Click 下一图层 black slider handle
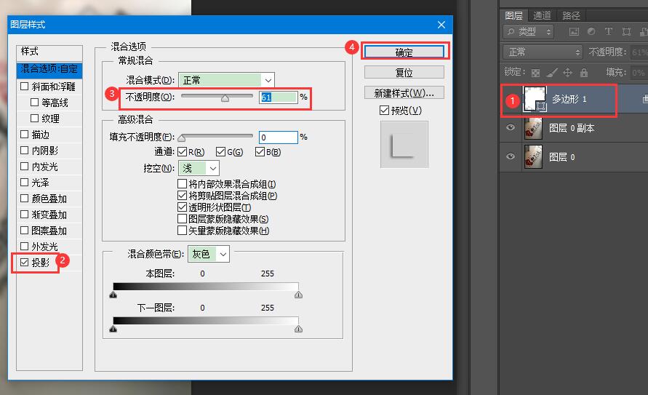 click(113, 329)
